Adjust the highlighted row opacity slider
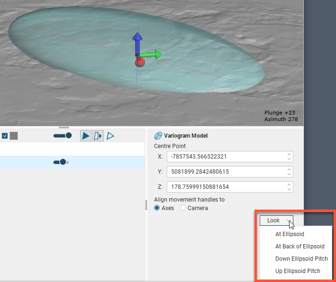Viewport: 336px width, 282px height. click(61, 162)
